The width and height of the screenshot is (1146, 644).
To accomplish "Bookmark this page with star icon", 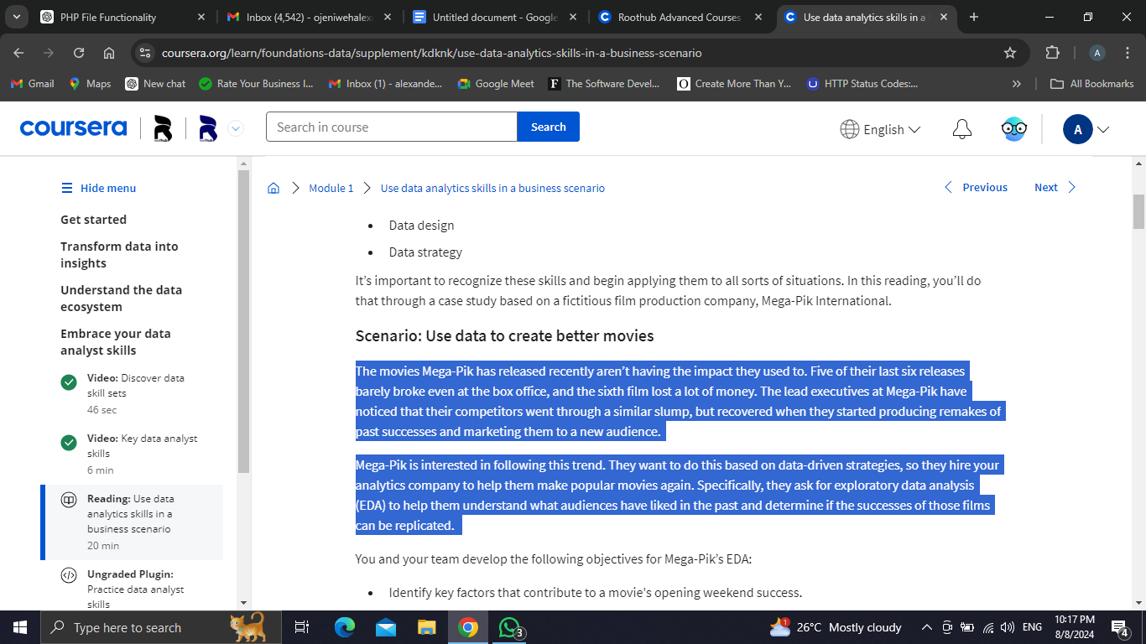I will click(x=1010, y=53).
